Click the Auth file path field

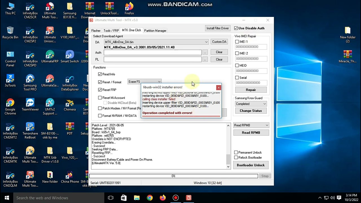(x=153, y=52)
